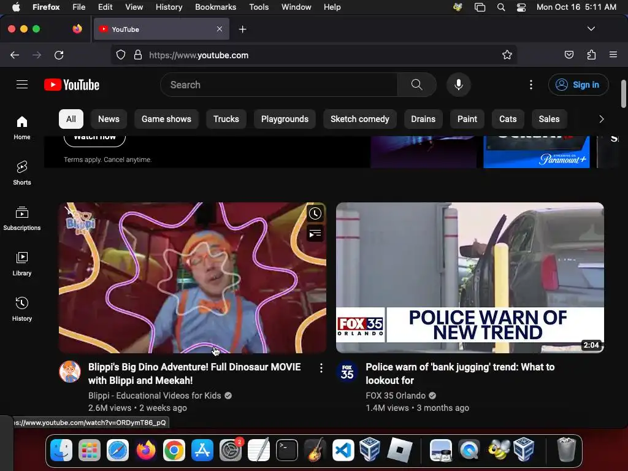
Task: Open Spotlight search in menu bar
Action: click(500, 7)
